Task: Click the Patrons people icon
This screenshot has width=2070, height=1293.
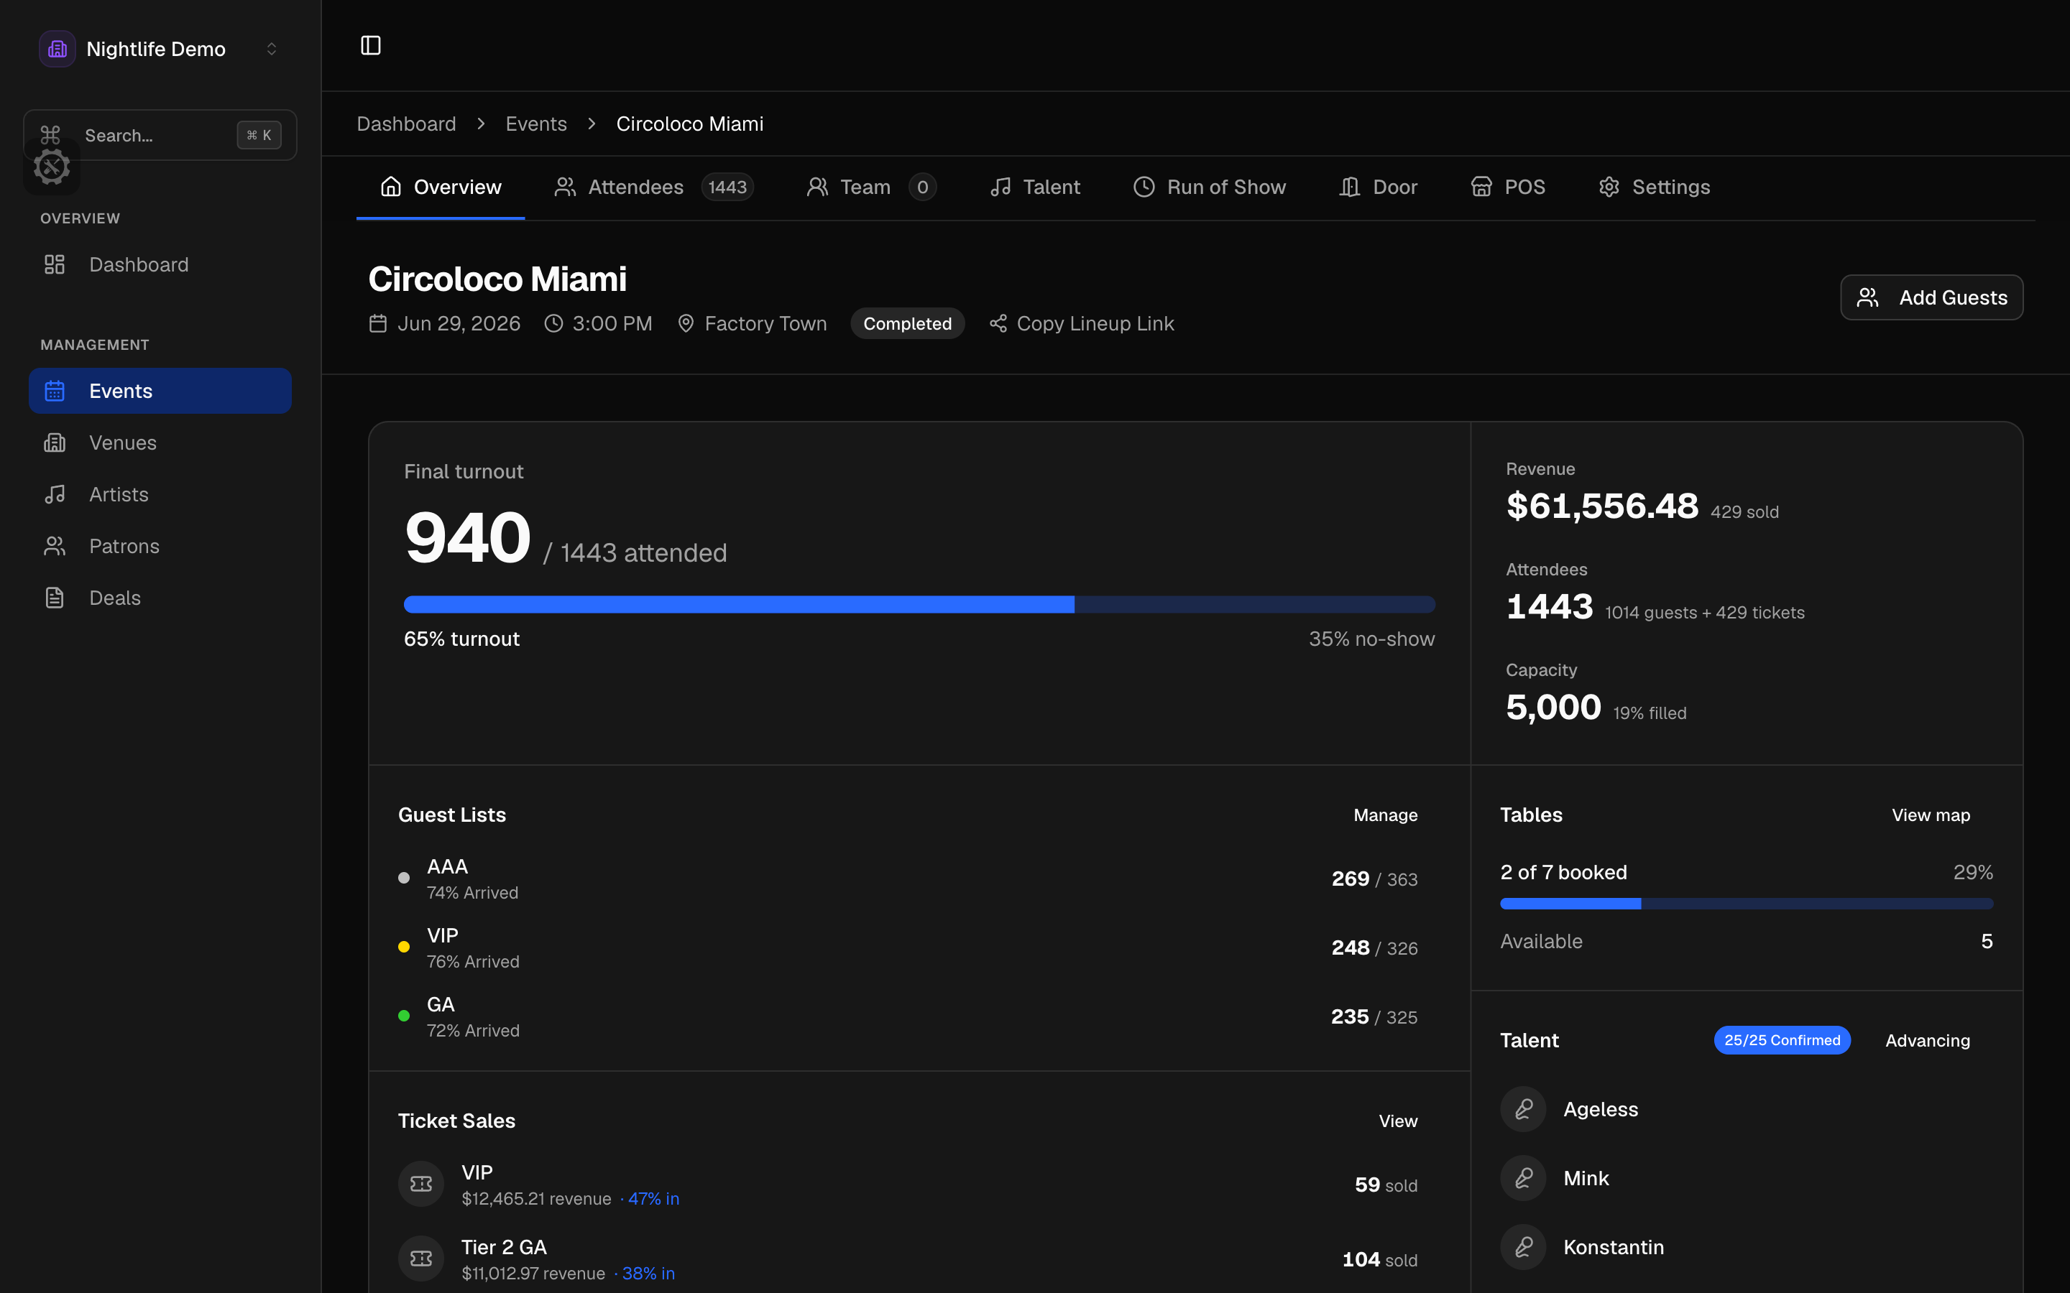Action: (55, 546)
